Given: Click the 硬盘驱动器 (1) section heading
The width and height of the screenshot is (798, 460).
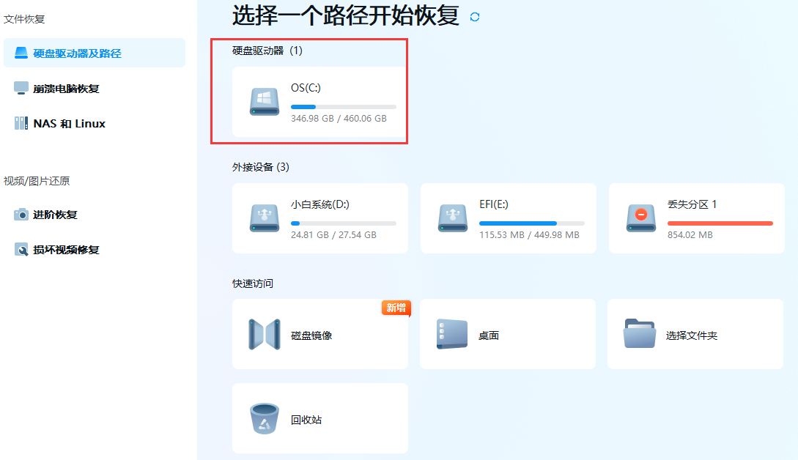Looking at the screenshot, I should pos(267,51).
